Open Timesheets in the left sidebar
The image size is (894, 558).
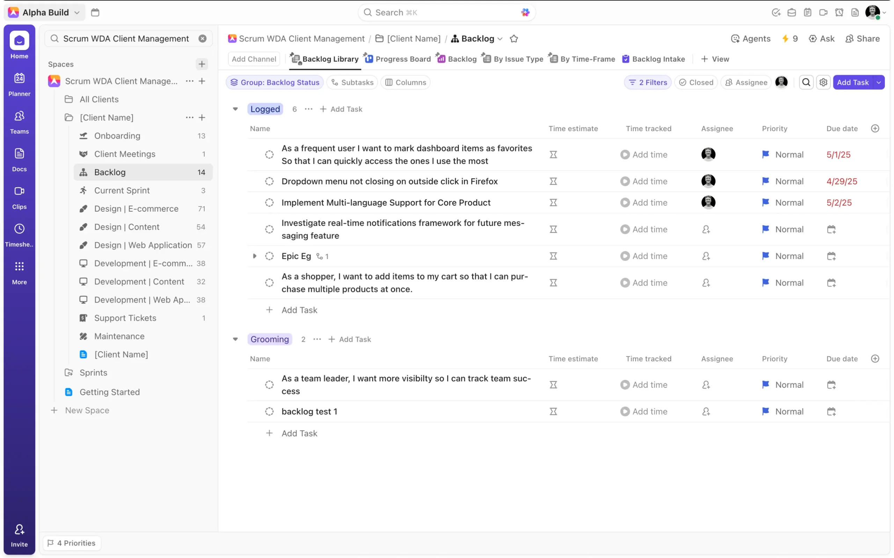pyautogui.click(x=19, y=235)
